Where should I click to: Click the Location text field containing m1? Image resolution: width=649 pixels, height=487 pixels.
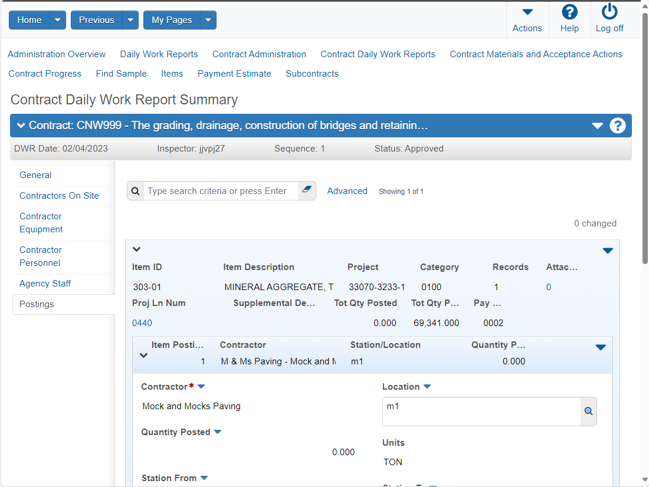pos(482,412)
